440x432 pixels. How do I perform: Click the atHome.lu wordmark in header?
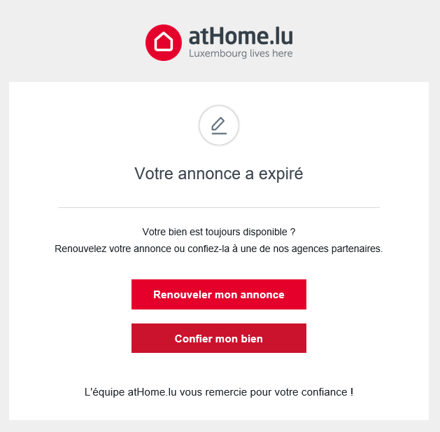241,36
